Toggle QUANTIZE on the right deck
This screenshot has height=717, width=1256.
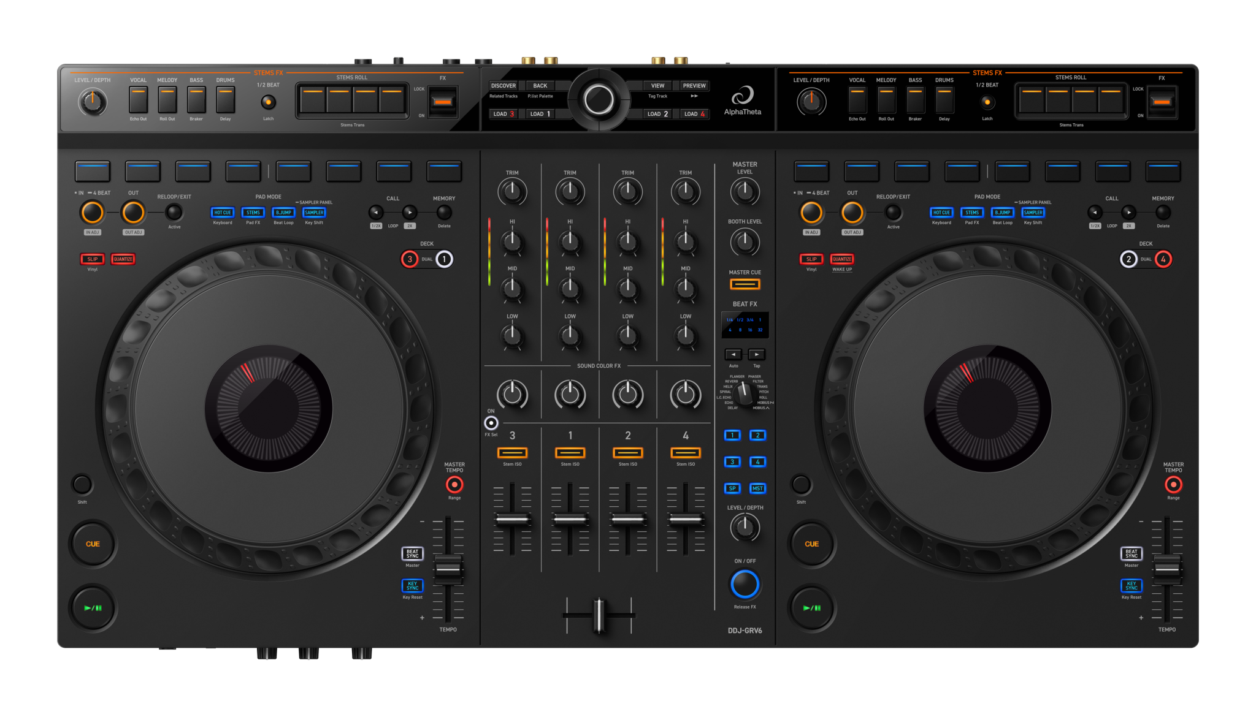click(841, 259)
